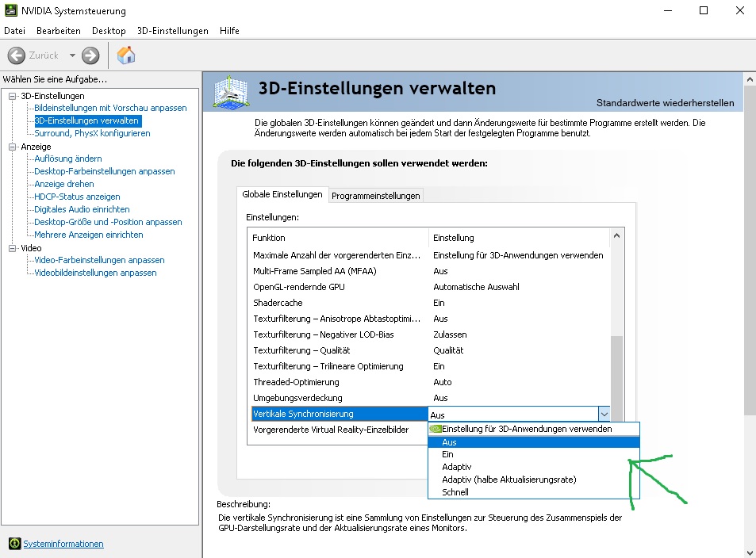
Task: Click Standardwerte wiederherstellen link
Action: click(666, 102)
